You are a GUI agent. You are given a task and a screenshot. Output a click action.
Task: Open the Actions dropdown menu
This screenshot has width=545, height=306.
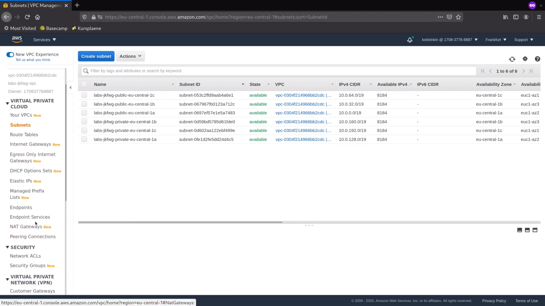130,56
